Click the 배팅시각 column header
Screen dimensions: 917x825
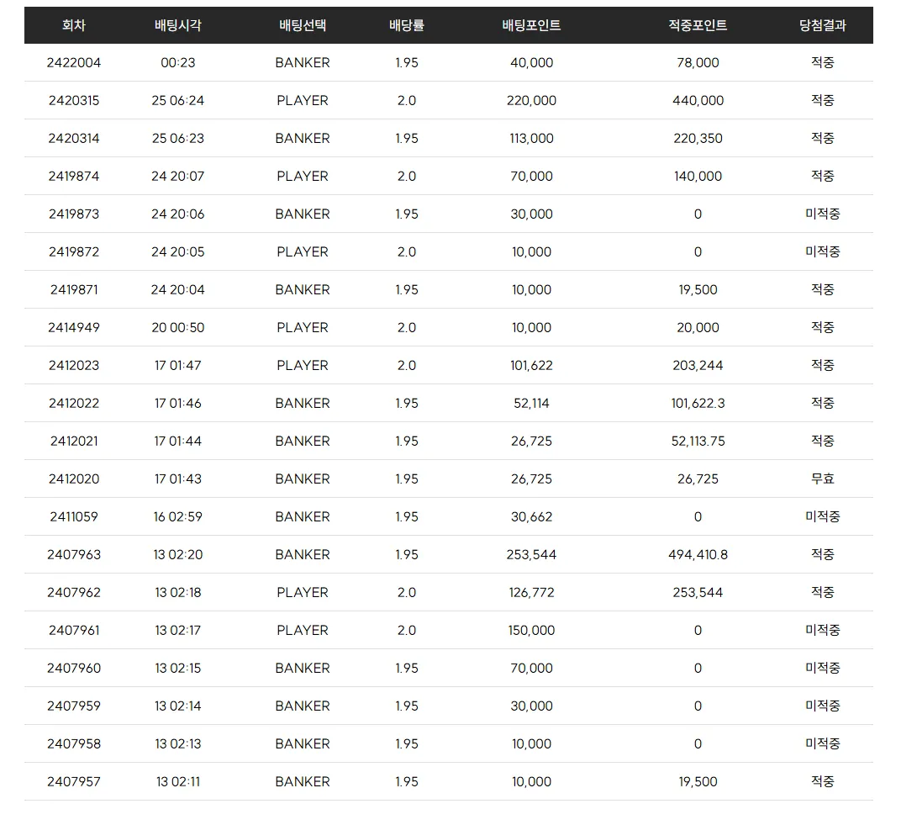click(x=178, y=25)
